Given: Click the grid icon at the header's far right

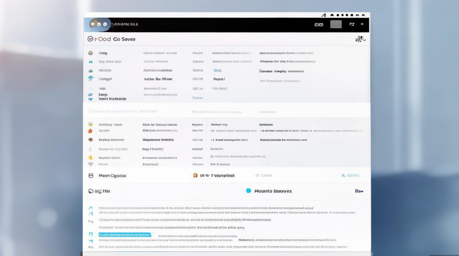Looking at the screenshot, I should click(x=360, y=39).
